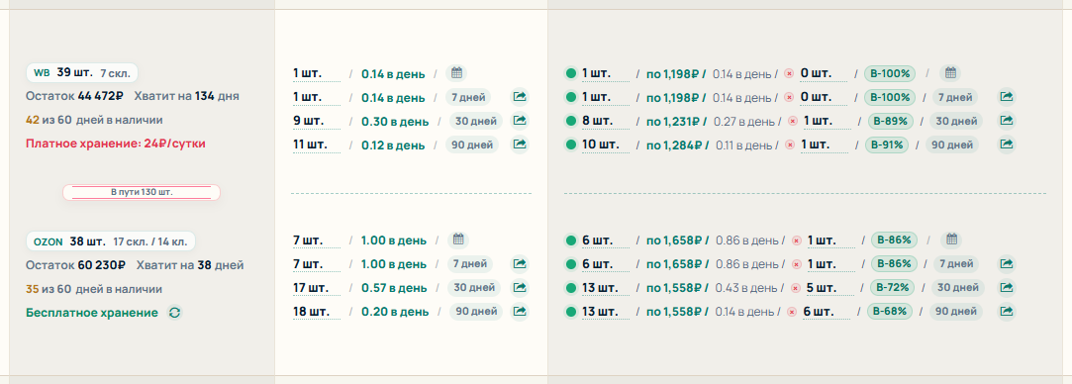Click the B-89% buyout badge
The height and width of the screenshot is (384, 1072).
[890, 121]
